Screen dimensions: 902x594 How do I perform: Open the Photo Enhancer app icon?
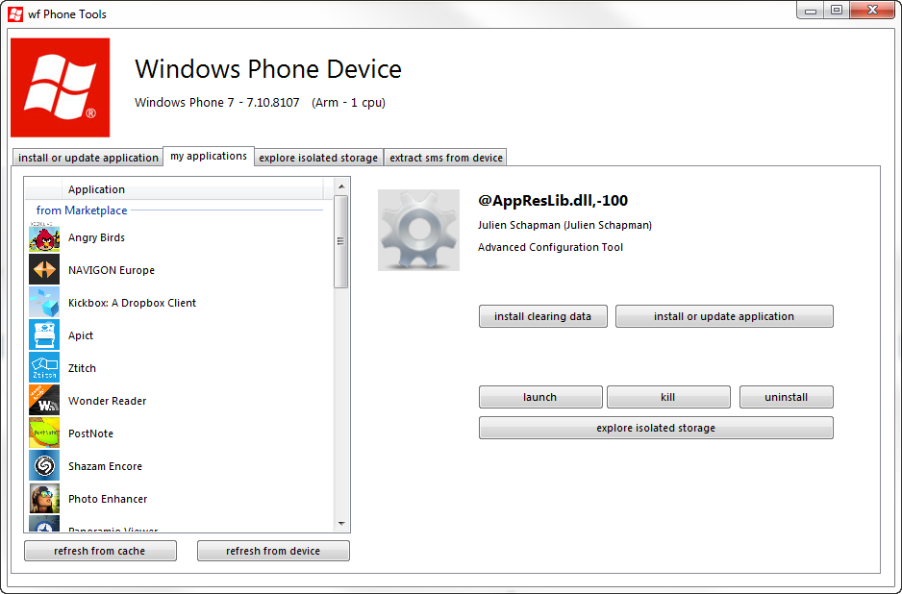pos(42,499)
